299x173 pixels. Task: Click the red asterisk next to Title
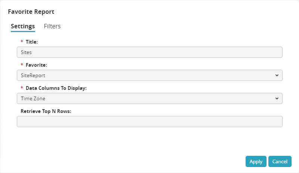[x=22, y=42]
